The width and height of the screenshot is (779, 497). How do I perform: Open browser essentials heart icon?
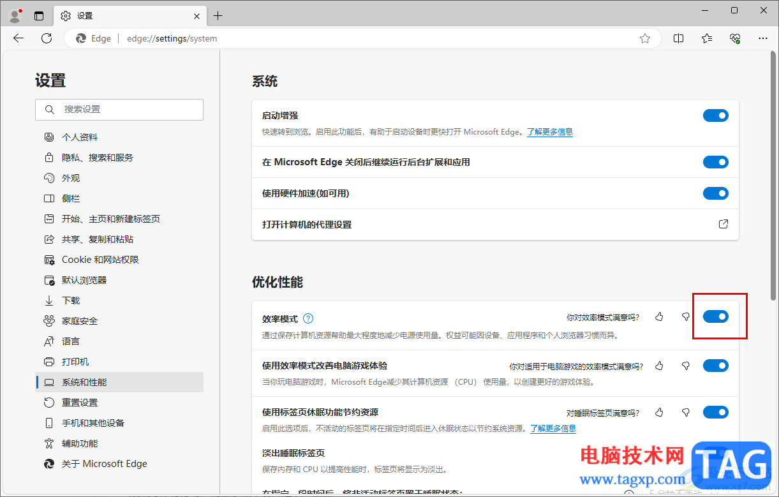point(735,38)
